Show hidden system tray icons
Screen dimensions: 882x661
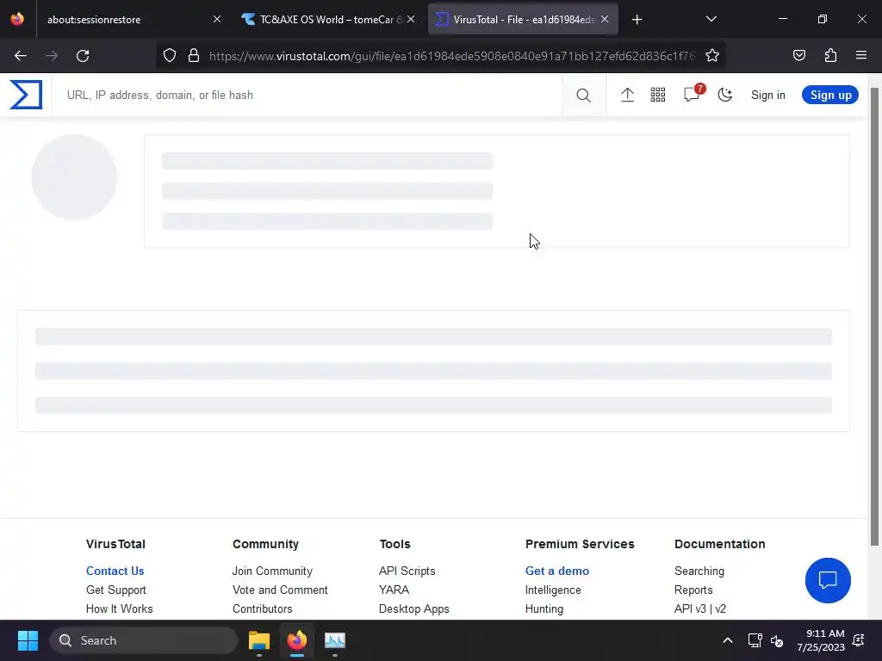[727, 640]
